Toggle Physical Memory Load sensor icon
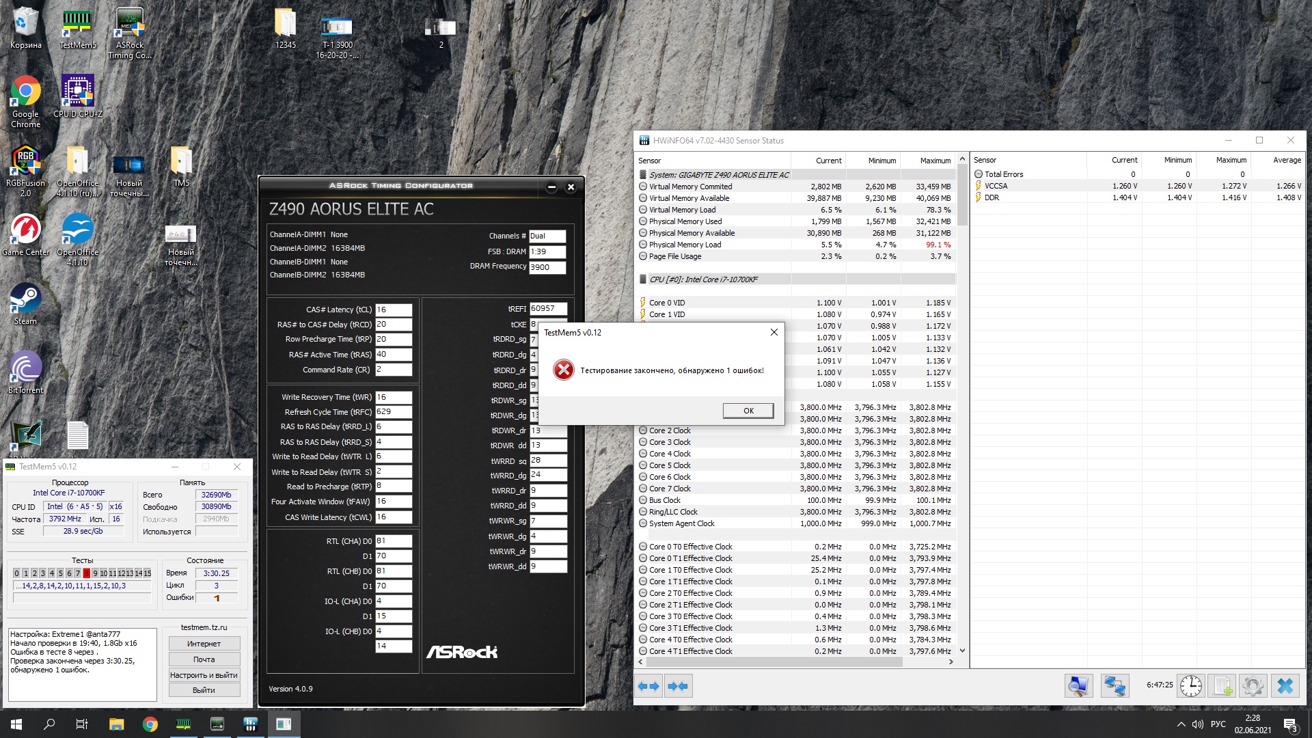 pos(643,245)
